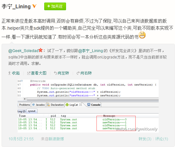The height and width of the screenshot is (147, 175).
Task: Click the onUpgrade method name in code
Action: 58,85
